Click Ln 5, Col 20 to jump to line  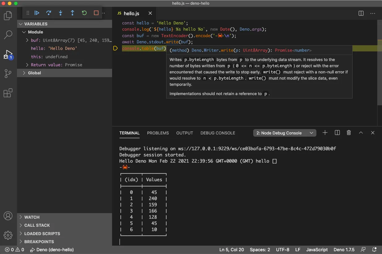pos(232,249)
